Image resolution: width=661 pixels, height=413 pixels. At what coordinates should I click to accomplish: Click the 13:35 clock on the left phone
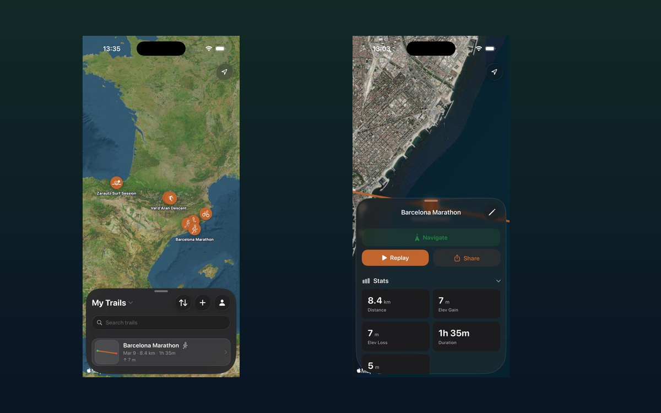click(x=111, y=48)
